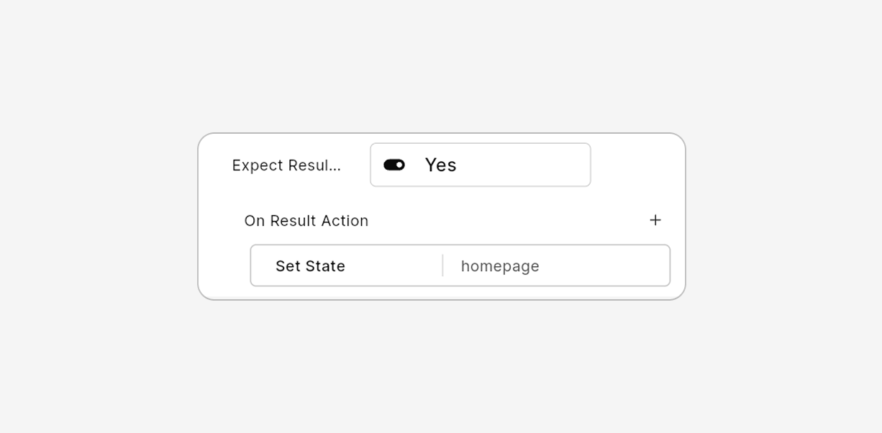Focus the text reading homepage

500,266
